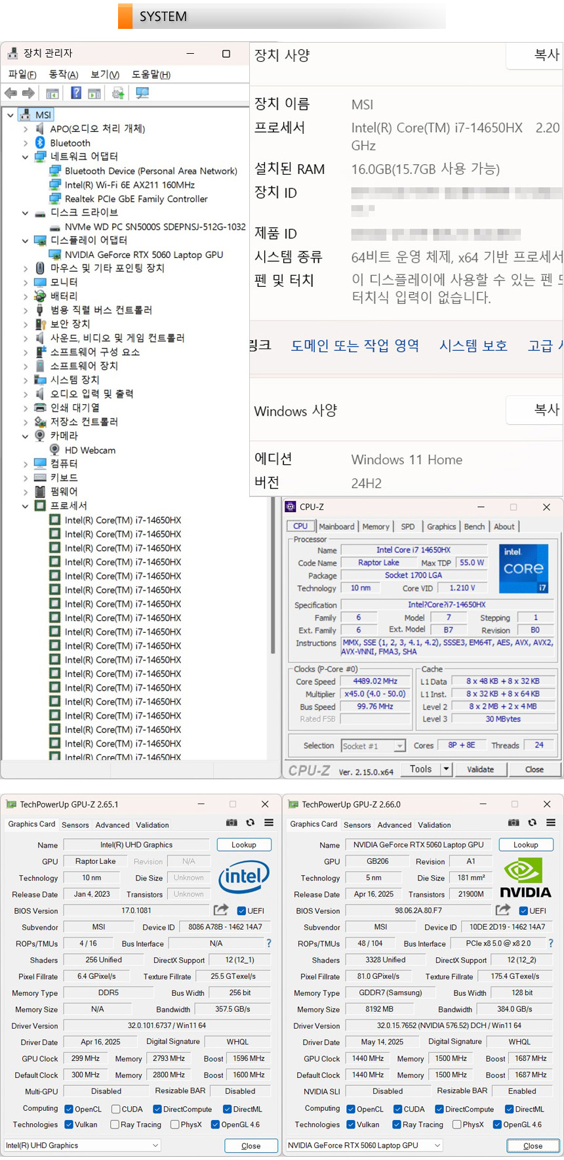Image resolution: width=564 pixels, height=1160 pixels.
Task: Open the 시스템 보호 link
Action: 473,346
